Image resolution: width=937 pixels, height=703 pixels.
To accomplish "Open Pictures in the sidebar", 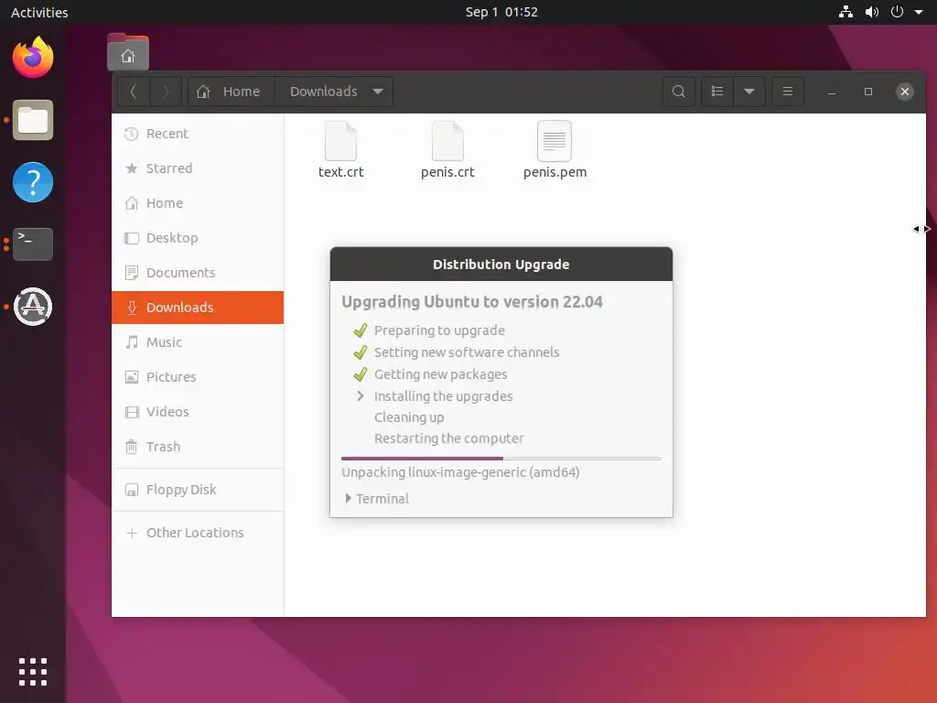I will coord(198,376).
